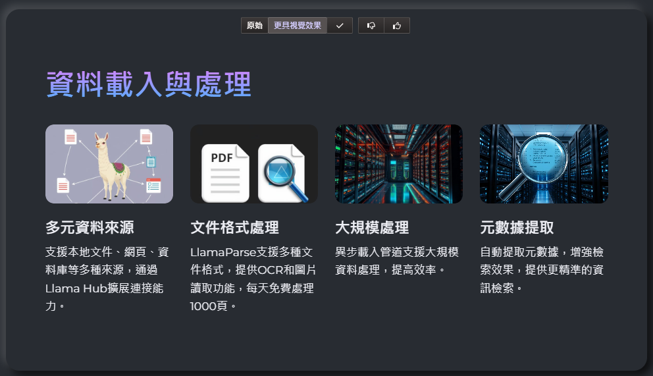Click the 自動提取元數據 description text
The width and height of the screenshot is (653, 376).
click(x=542, y=270)
